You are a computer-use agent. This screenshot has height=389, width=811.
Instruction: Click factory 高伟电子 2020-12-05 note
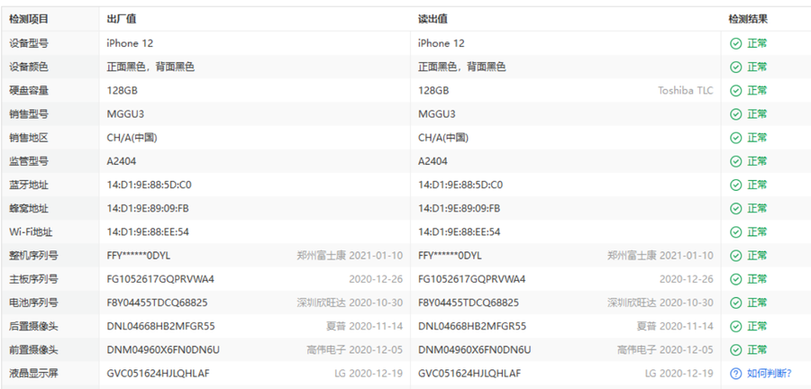tap(355, 350)
